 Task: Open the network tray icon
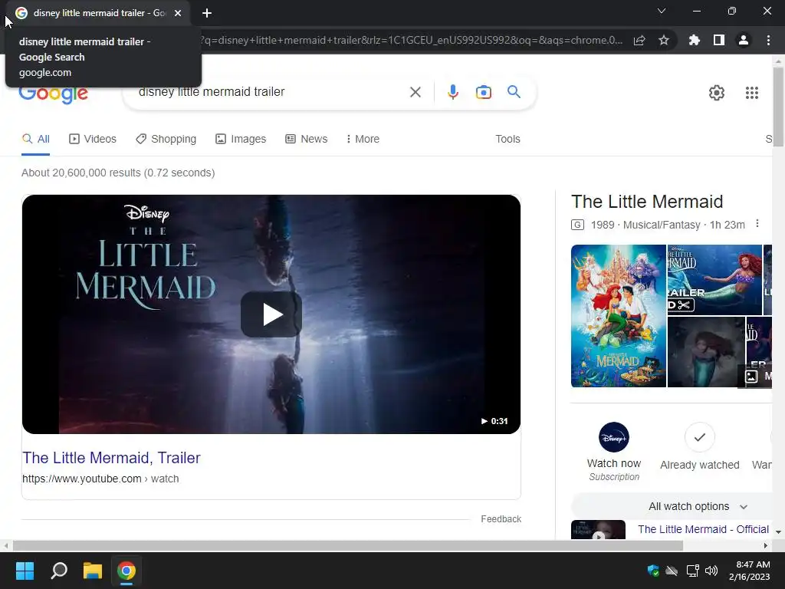[x=692, y=571]
